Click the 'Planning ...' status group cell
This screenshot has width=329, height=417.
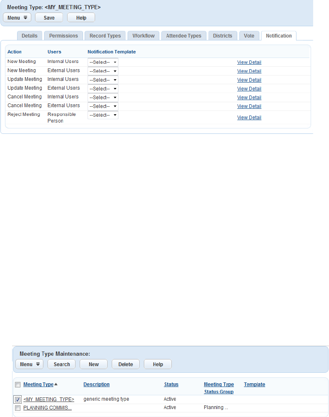point(216,407)
